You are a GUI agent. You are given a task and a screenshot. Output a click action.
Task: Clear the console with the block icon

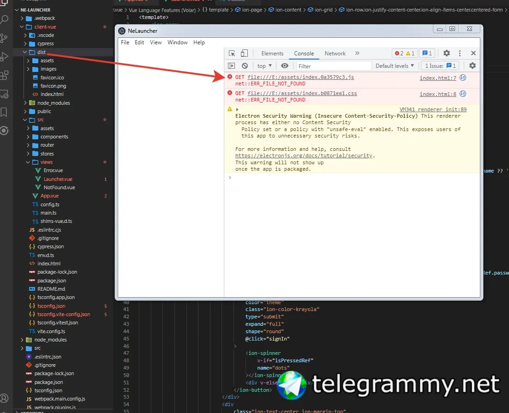click(245, 66)
